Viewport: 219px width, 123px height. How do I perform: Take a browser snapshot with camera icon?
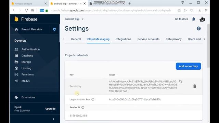(179, 10)
